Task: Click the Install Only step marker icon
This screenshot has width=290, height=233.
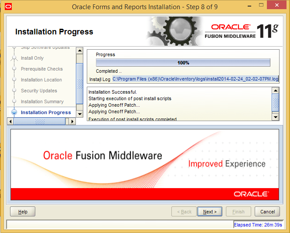Action: click(x=14, y=58)
